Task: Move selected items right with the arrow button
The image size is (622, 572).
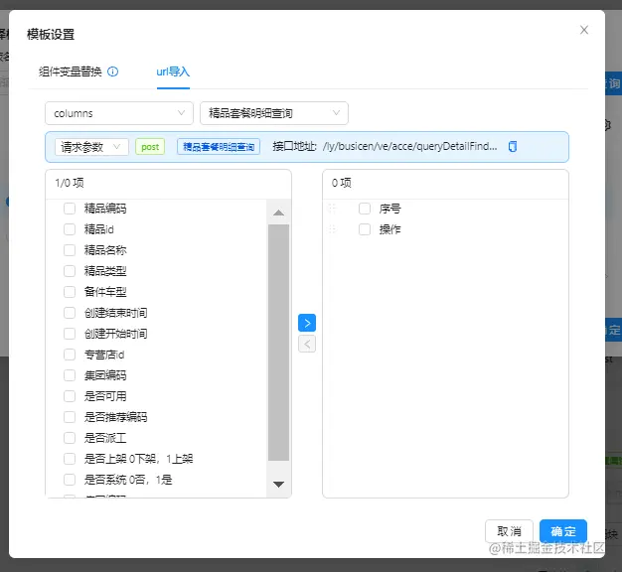Action: point(307,323)
